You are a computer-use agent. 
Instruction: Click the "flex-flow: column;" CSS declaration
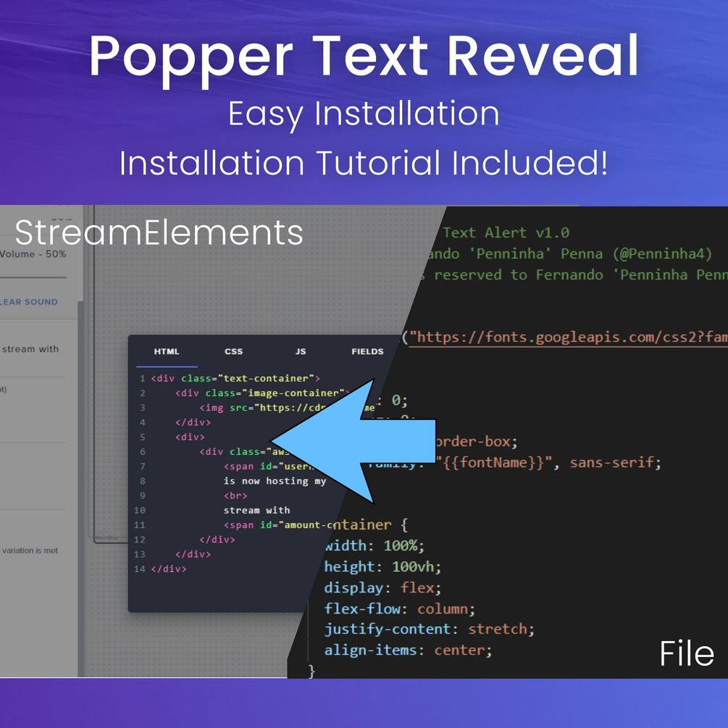click(x=399, y=608)
